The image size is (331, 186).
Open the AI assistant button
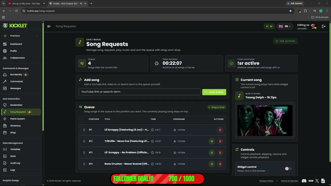(x=269, y=26)
